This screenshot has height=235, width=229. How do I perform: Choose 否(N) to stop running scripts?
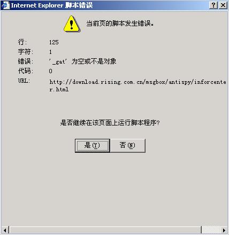pos(128,146)
